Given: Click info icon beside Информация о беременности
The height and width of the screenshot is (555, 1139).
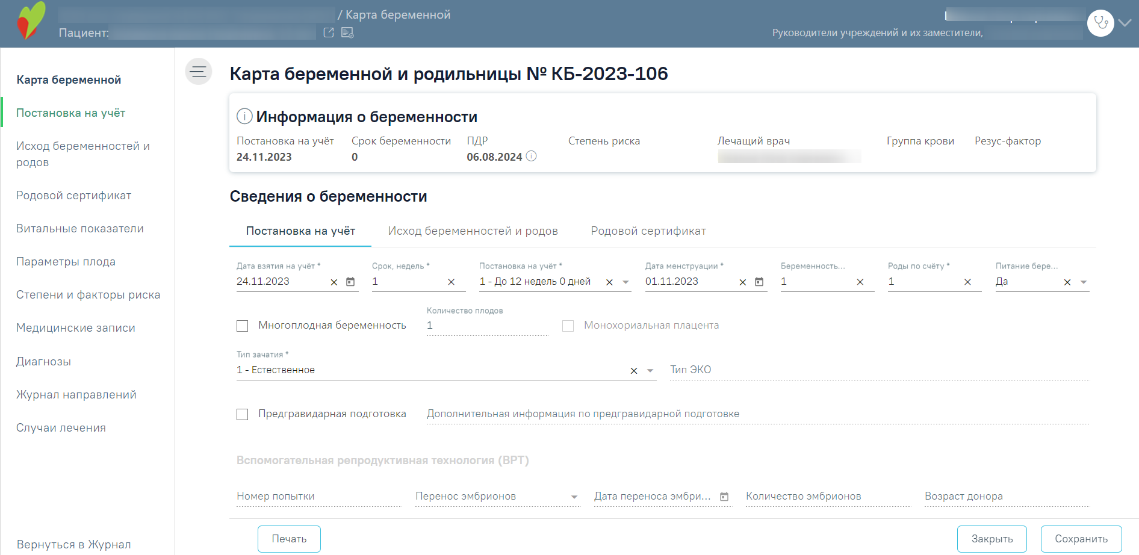Looking at the screenshot, I should point(244,116).
